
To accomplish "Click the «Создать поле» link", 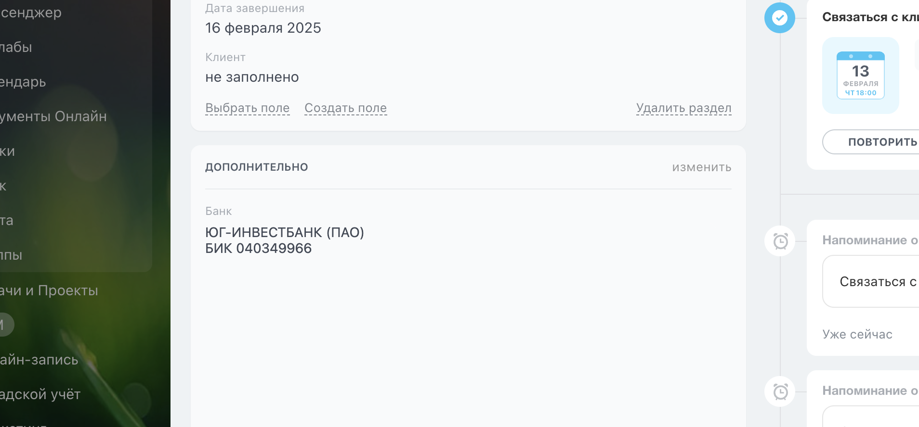I will click(345, 108).
